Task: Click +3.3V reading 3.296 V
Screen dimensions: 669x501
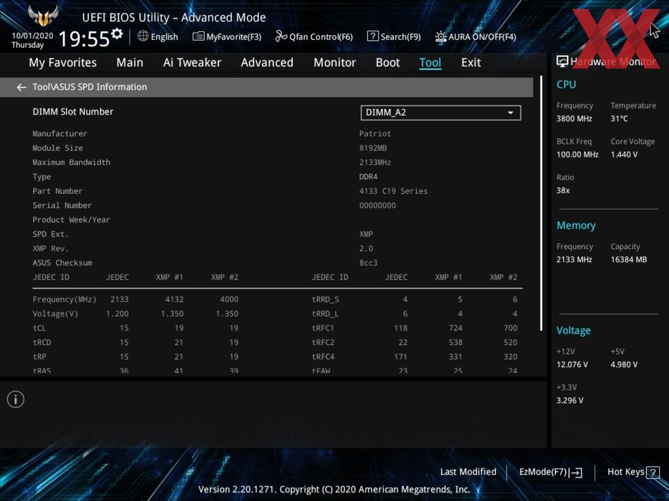Action: [x=570, y=400]
